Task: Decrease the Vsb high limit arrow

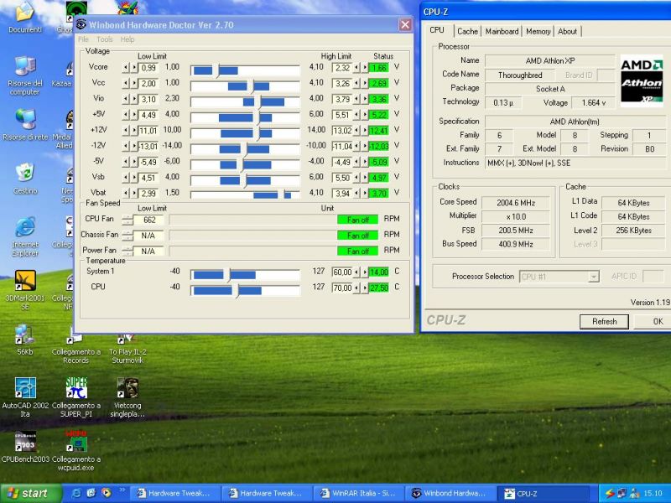Action: (x=356, y=178)
